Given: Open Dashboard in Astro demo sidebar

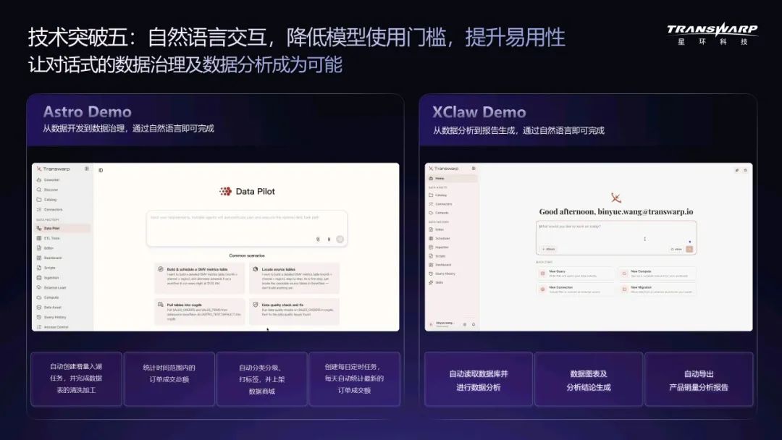Looking at the screenshot, I should click(49, 258).
